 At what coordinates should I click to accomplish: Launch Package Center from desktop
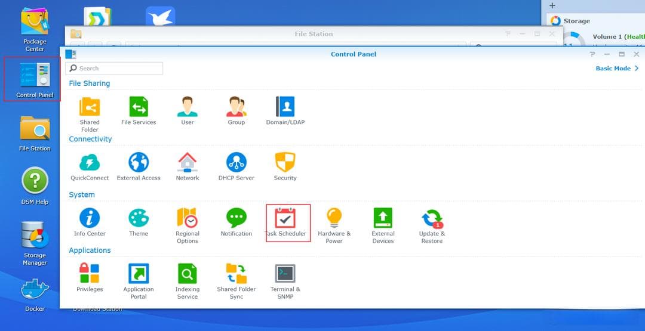(35, 30)
